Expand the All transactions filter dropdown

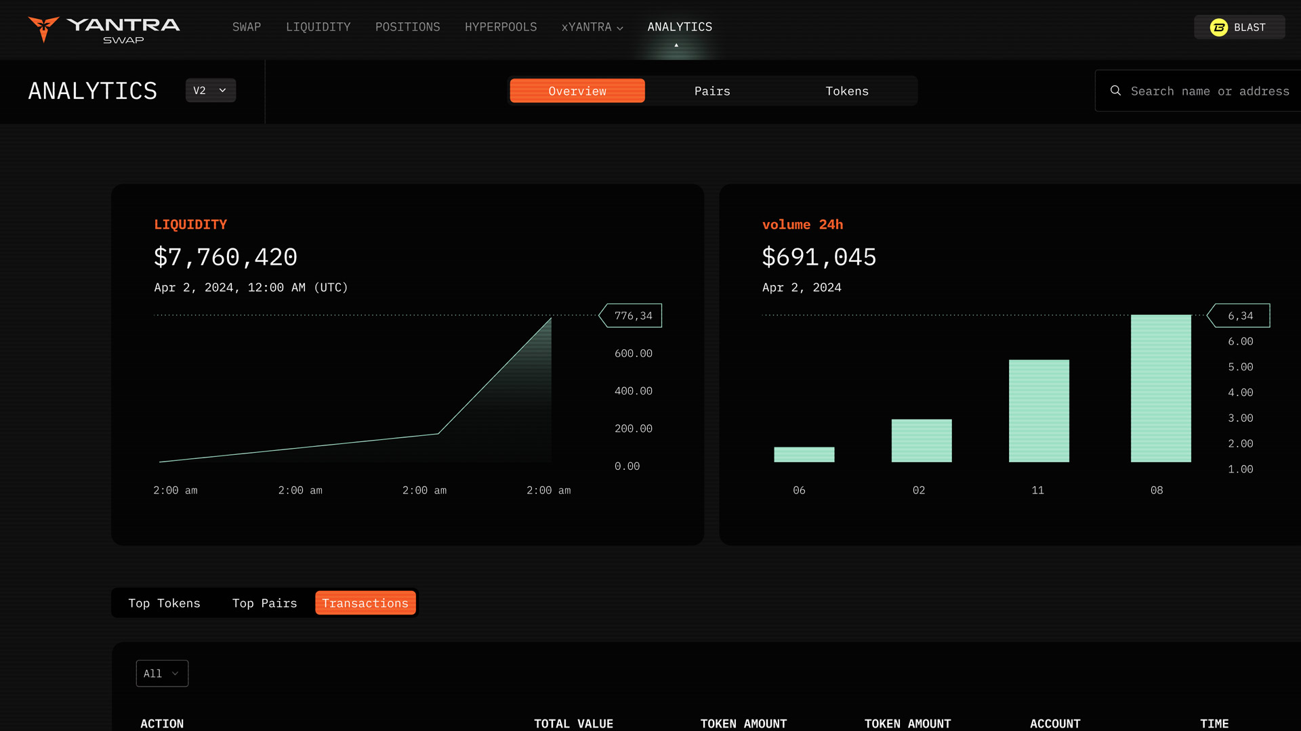[162, 673]
